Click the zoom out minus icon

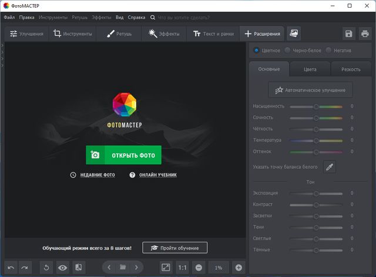[x=199, y=268]
